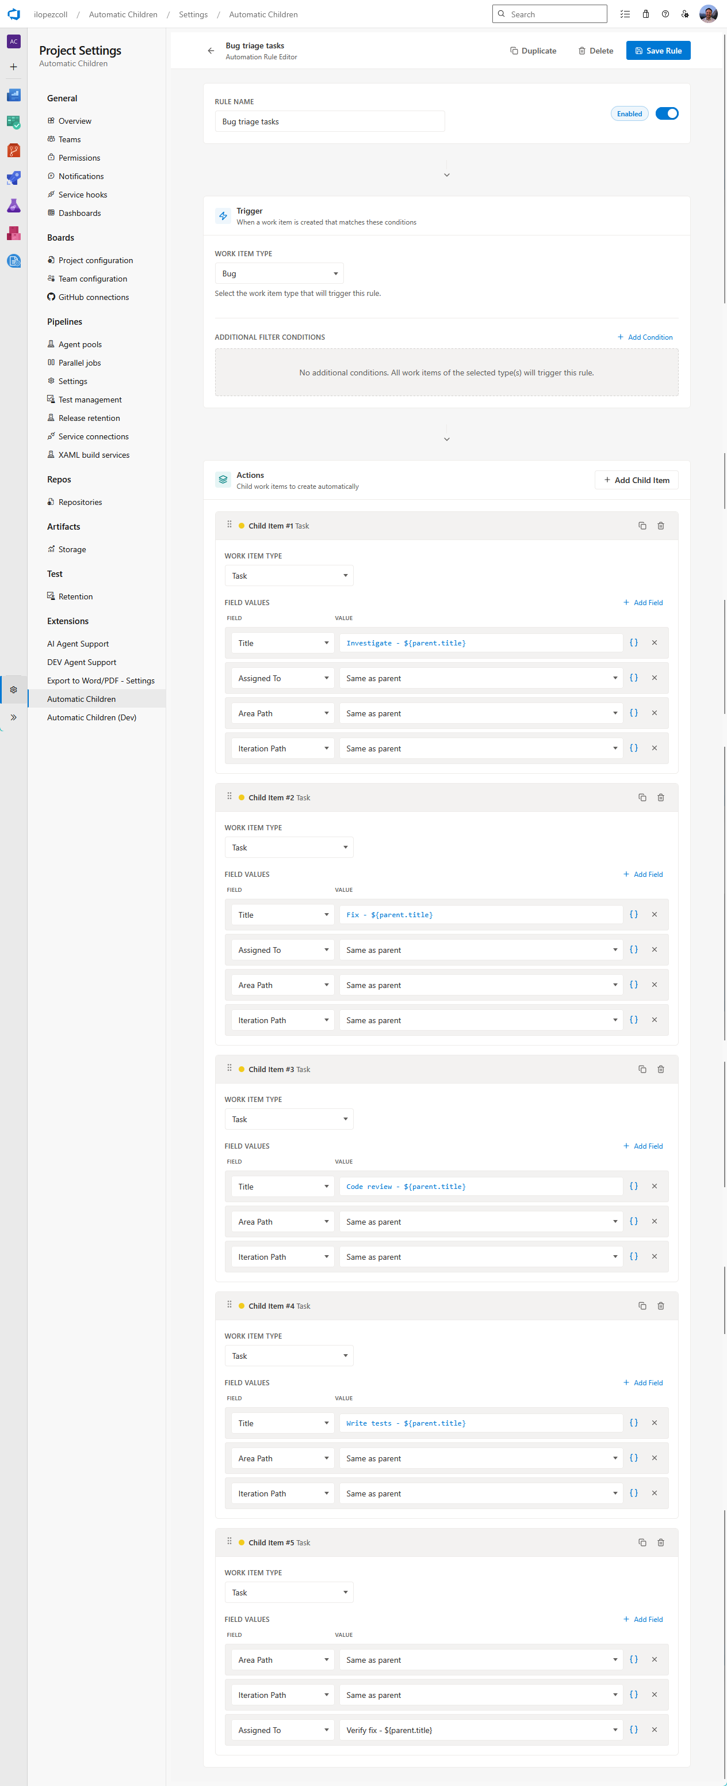Click Add Field in Child Item #5
Image resolution: width=727 pixels, height=1786 pixels.
click(x=642, y=1619)
